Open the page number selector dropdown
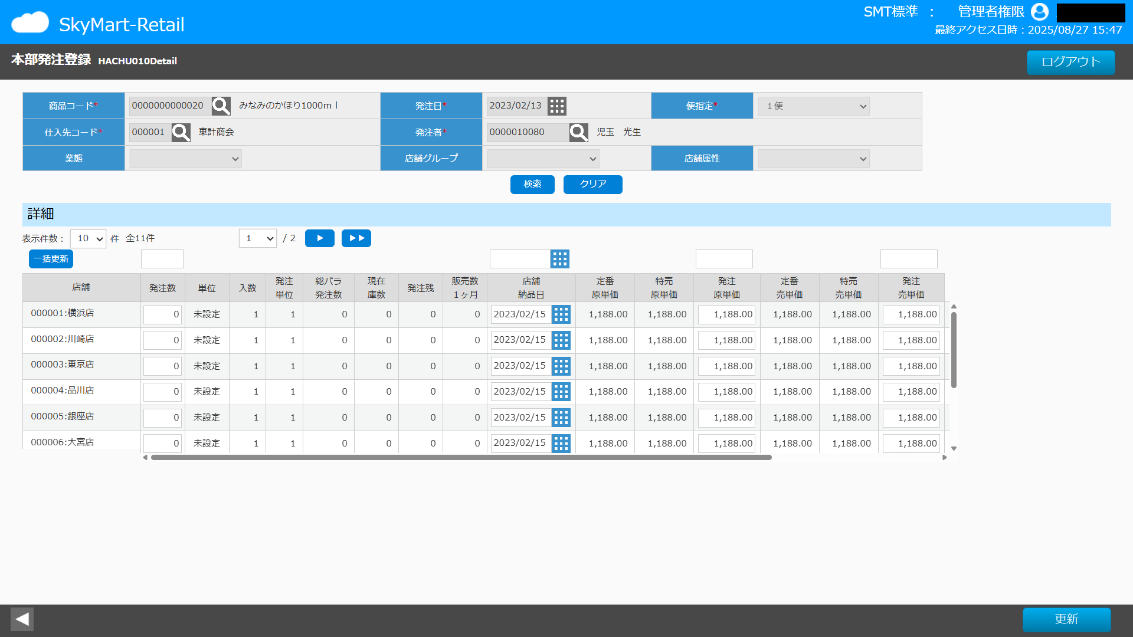1133x637 pixels. coord(257,239)
